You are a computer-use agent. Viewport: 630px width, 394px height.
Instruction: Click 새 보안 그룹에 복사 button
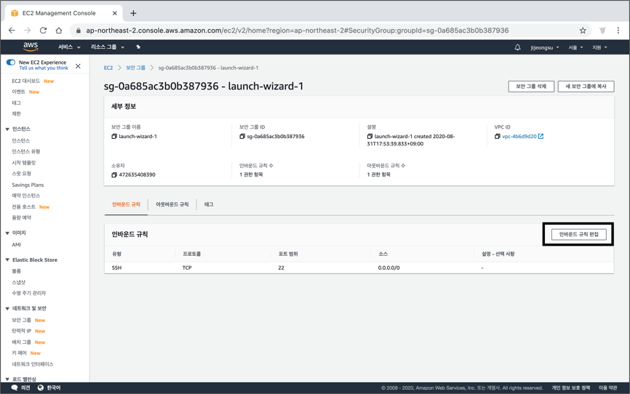tap(586, 87)
